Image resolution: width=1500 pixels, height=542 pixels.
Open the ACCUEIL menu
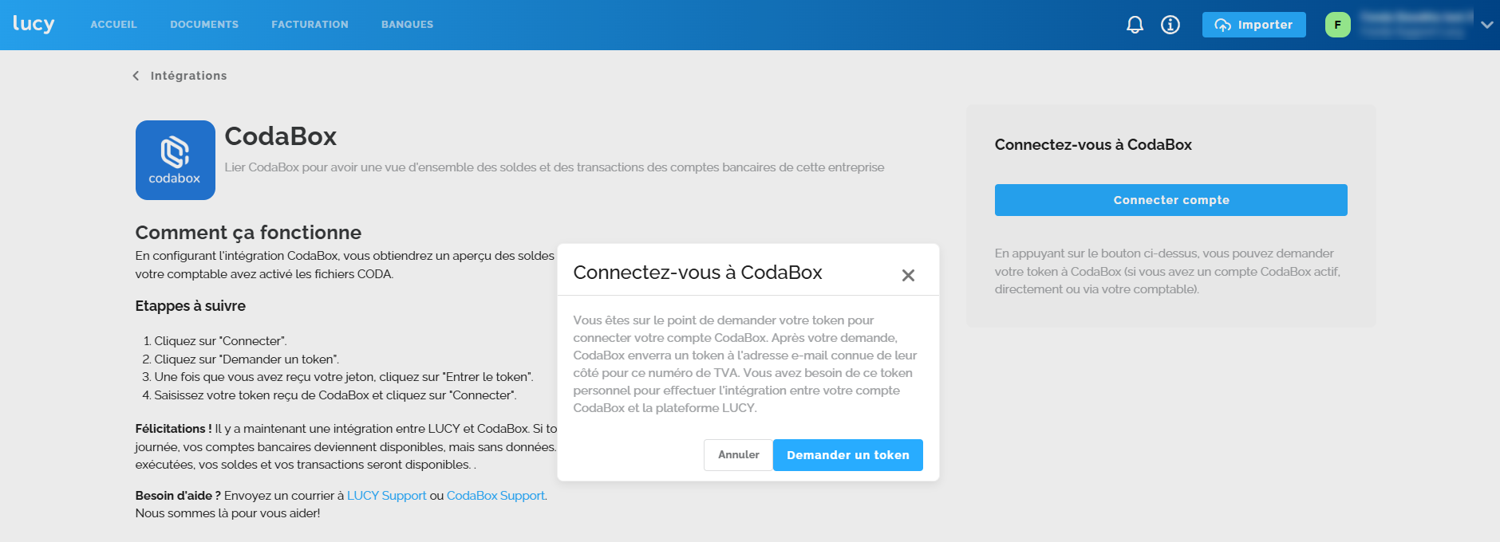coord(114,25)
